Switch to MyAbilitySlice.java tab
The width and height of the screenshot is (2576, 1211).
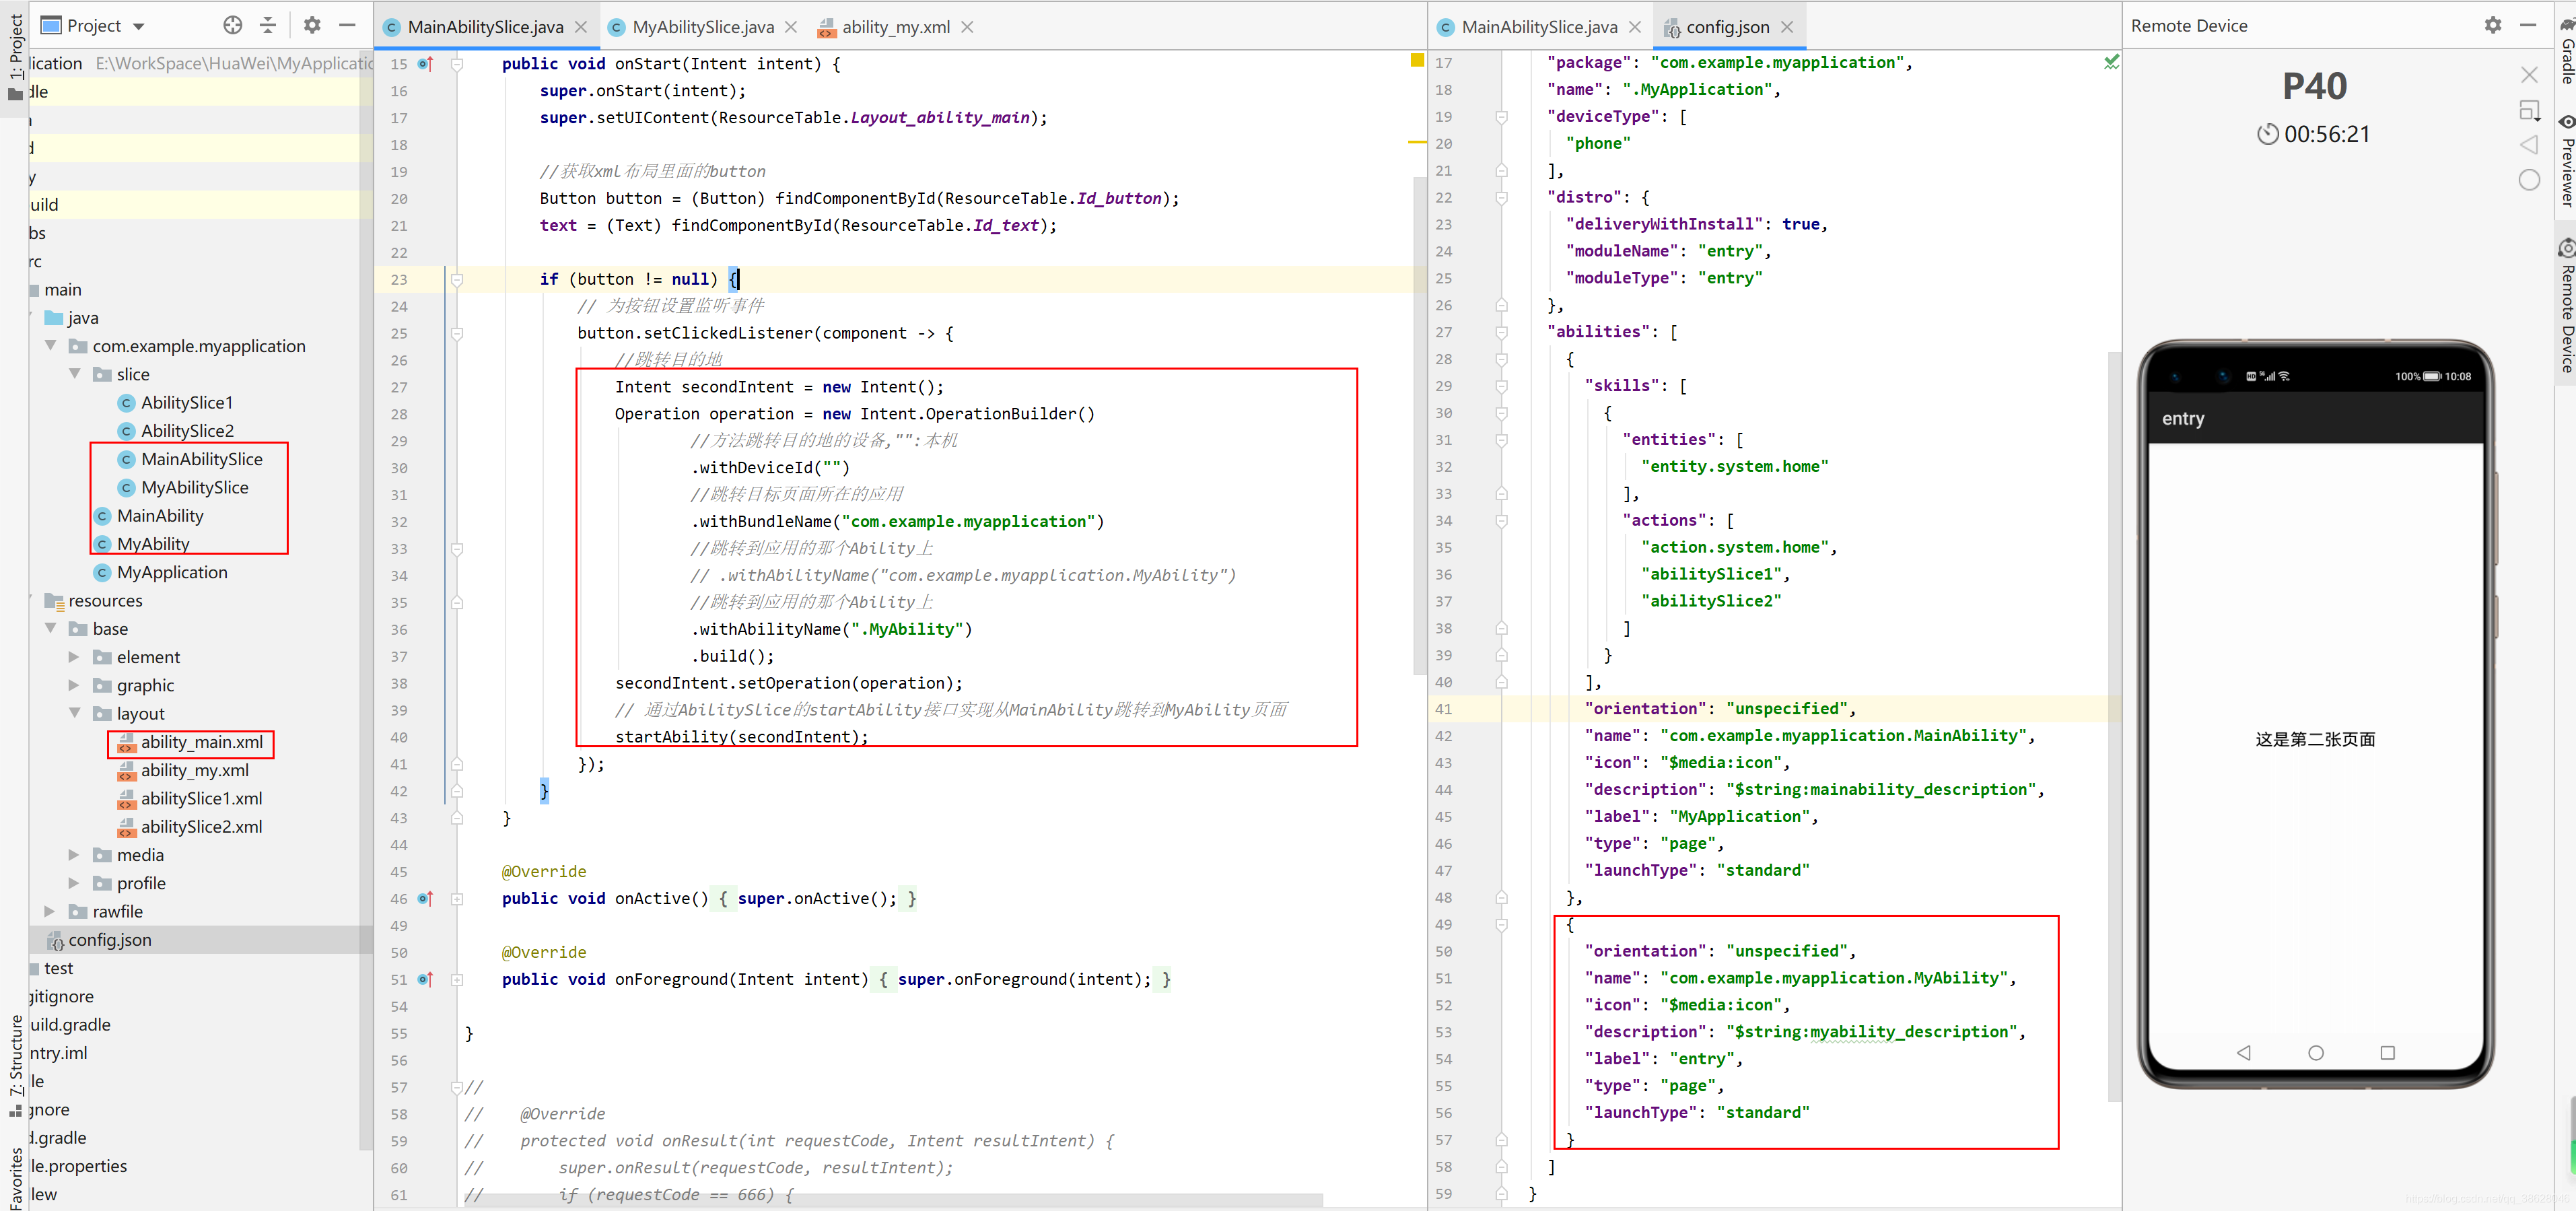pos(702,27)
